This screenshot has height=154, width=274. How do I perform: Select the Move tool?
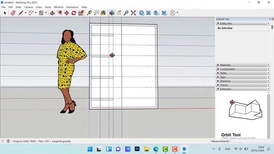67,13
